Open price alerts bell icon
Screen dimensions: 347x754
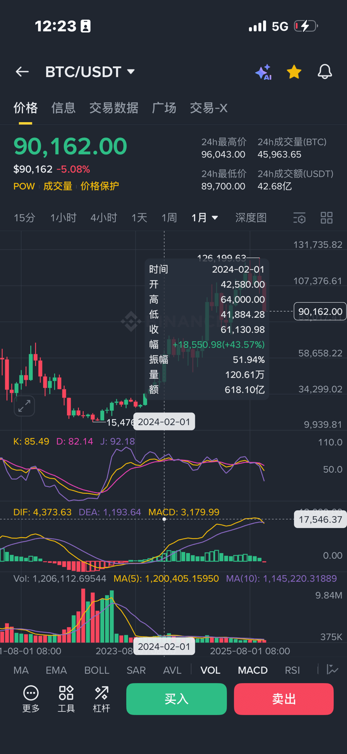click(x=325, y=72)
